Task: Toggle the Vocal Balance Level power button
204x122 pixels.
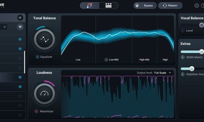Action: [x=183, y=30]
